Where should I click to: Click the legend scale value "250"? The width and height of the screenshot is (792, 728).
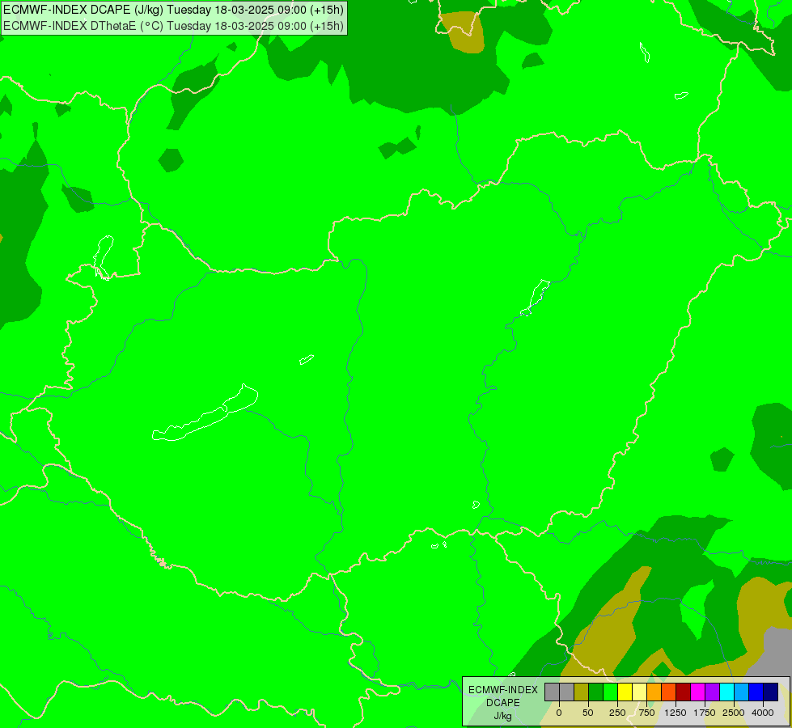(617, 713)
